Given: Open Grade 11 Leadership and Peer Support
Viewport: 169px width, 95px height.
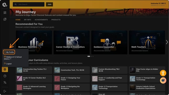Looking at the screenshot, I should [x=109, y=79].
